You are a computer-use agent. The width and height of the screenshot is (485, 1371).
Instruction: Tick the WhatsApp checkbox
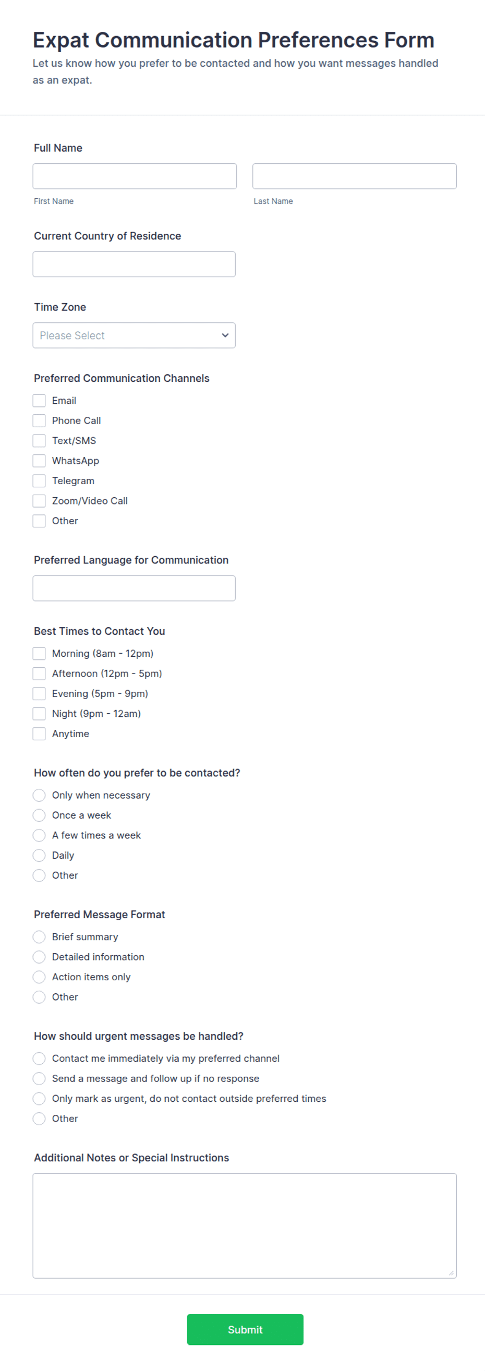tap(39, 461)
